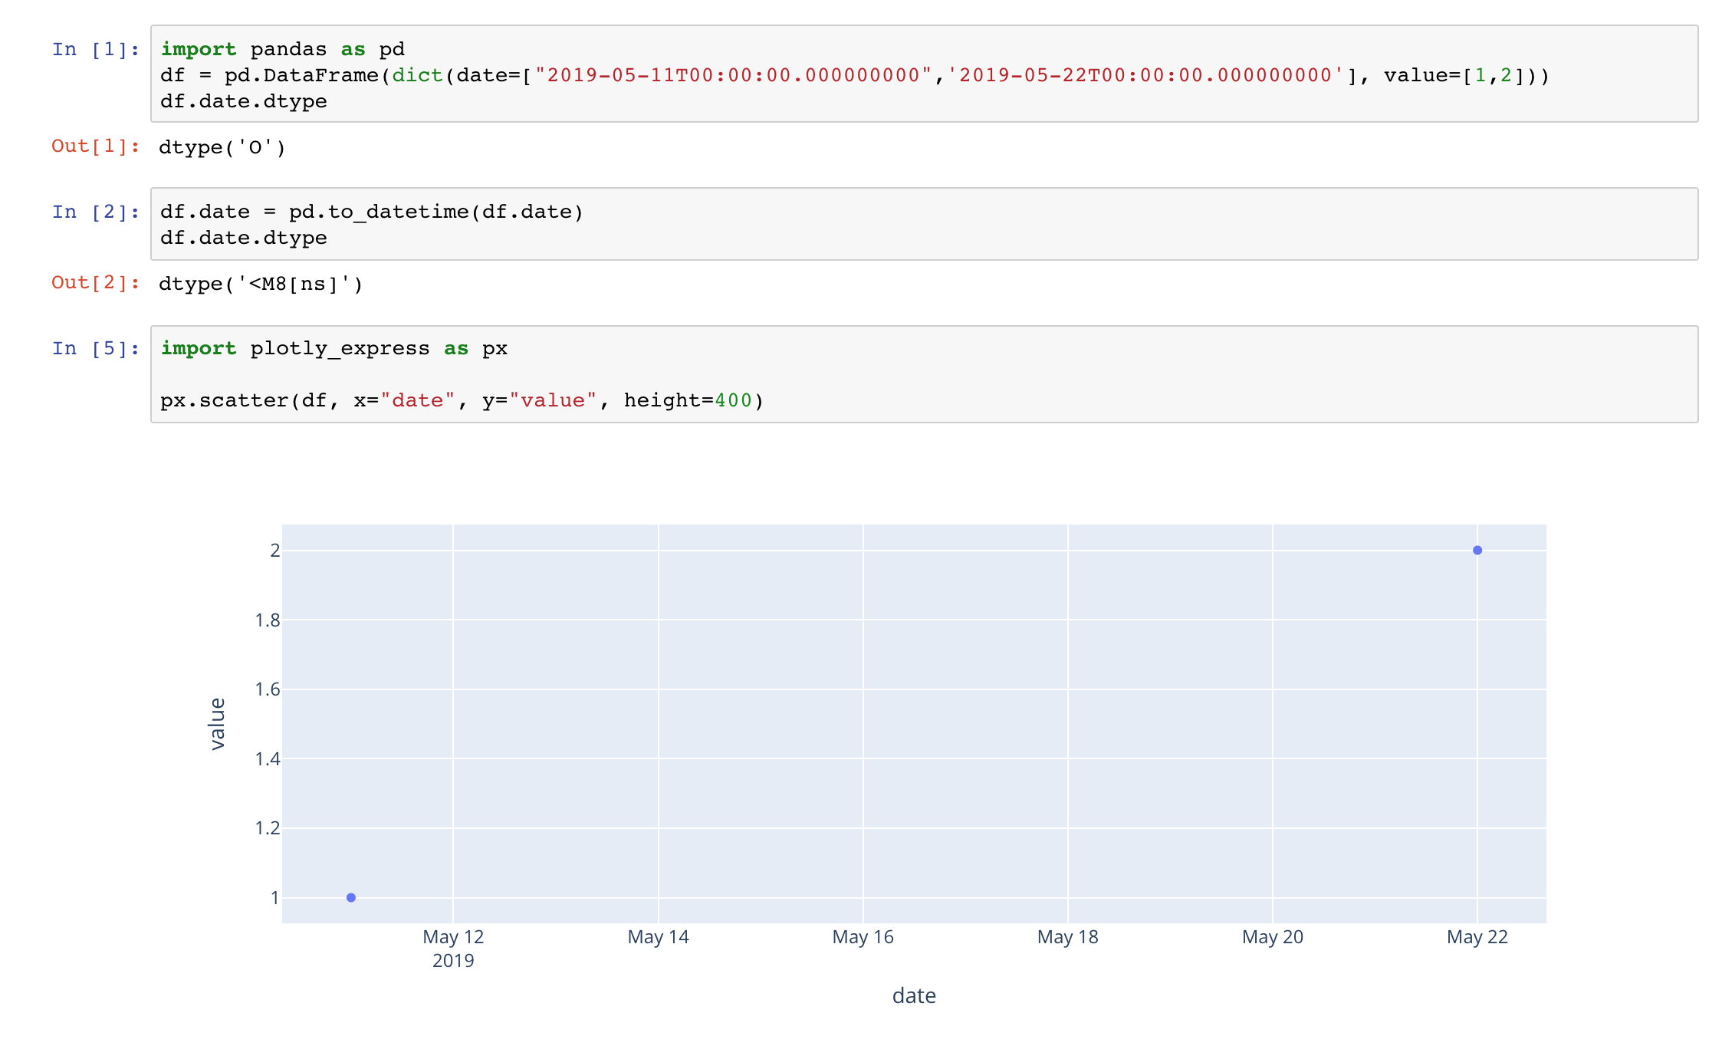Click the x-axis title 'date'
The image size is (1722, 1046).
tap(914, 995)
